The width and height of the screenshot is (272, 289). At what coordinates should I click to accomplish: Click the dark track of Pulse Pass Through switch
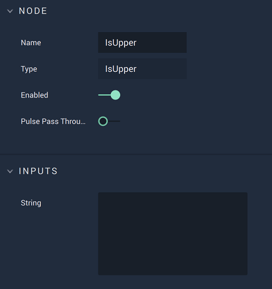point(114,121)
